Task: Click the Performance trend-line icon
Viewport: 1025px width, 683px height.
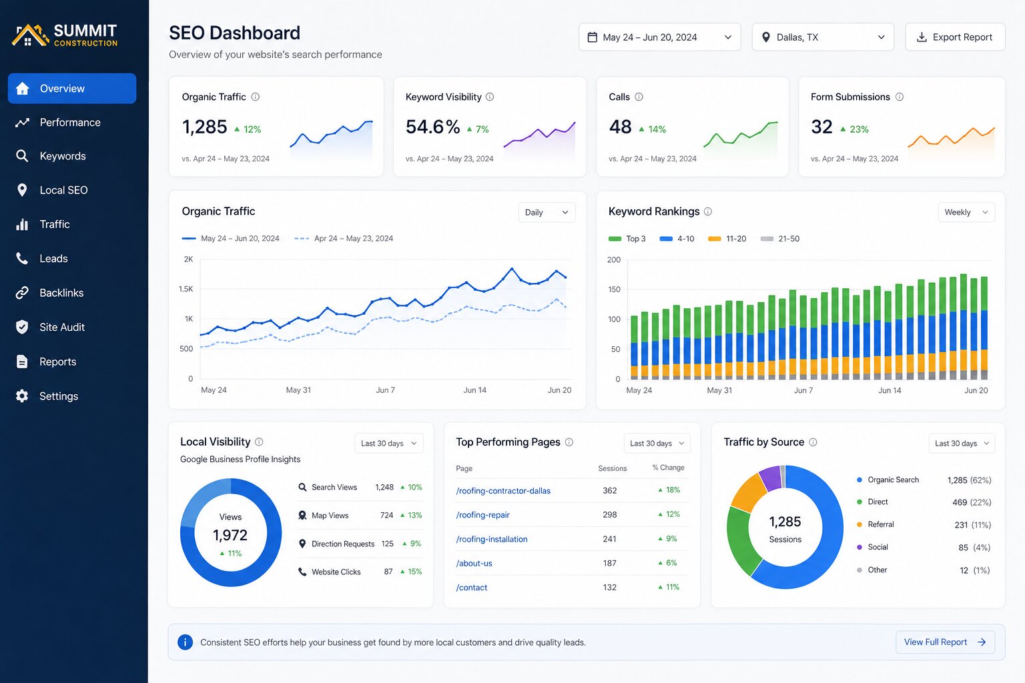Action: coord(23,123)
